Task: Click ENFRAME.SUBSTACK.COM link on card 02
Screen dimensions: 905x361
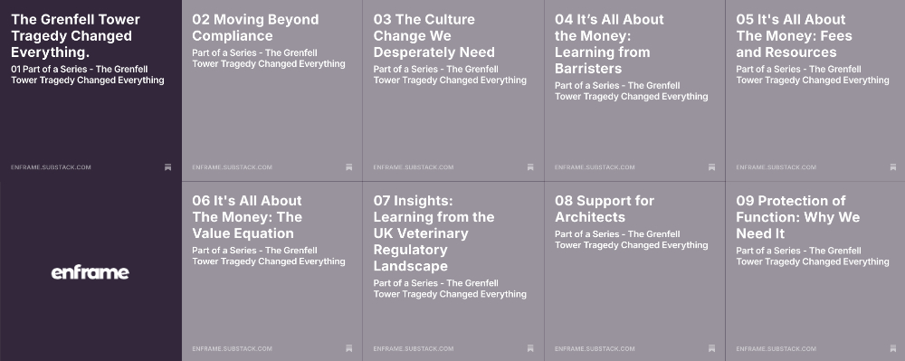Action: 232,167
